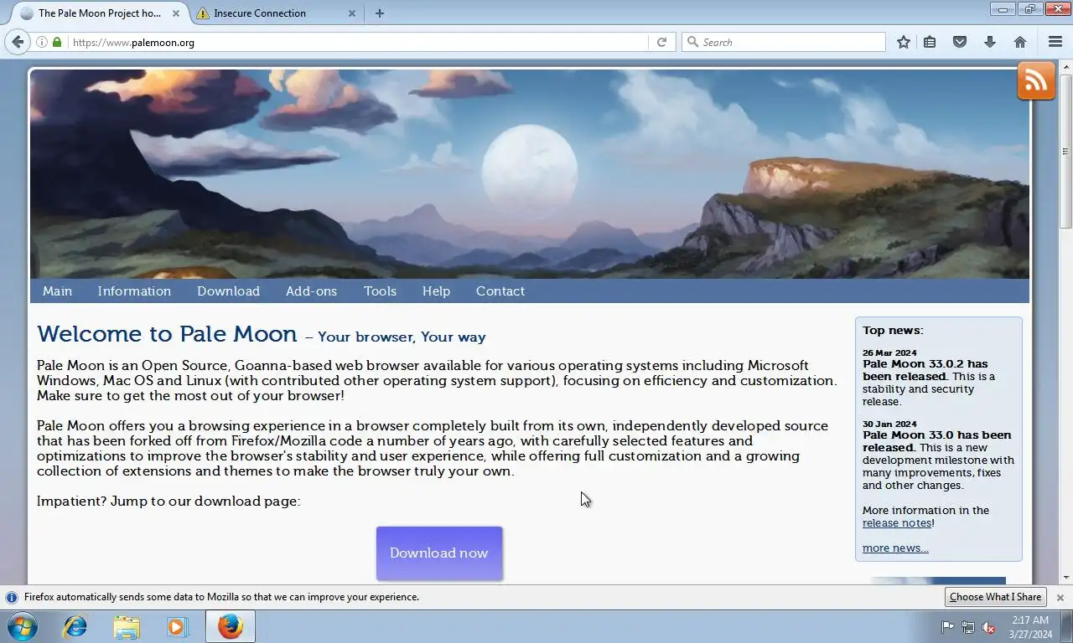Open File Explorer folder in taskbar
Screen dimensions: 1073x643
pos(127,626)
